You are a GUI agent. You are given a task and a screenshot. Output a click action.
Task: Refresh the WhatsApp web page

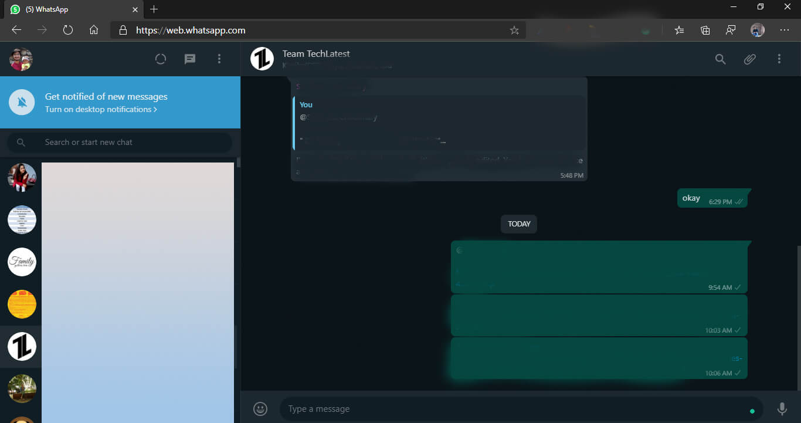tap(68, 30)
